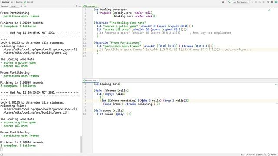The image size is (278, 156).
Task: Click '3 examples, 0 failures' last terminal line
Action: pos(18,146)
